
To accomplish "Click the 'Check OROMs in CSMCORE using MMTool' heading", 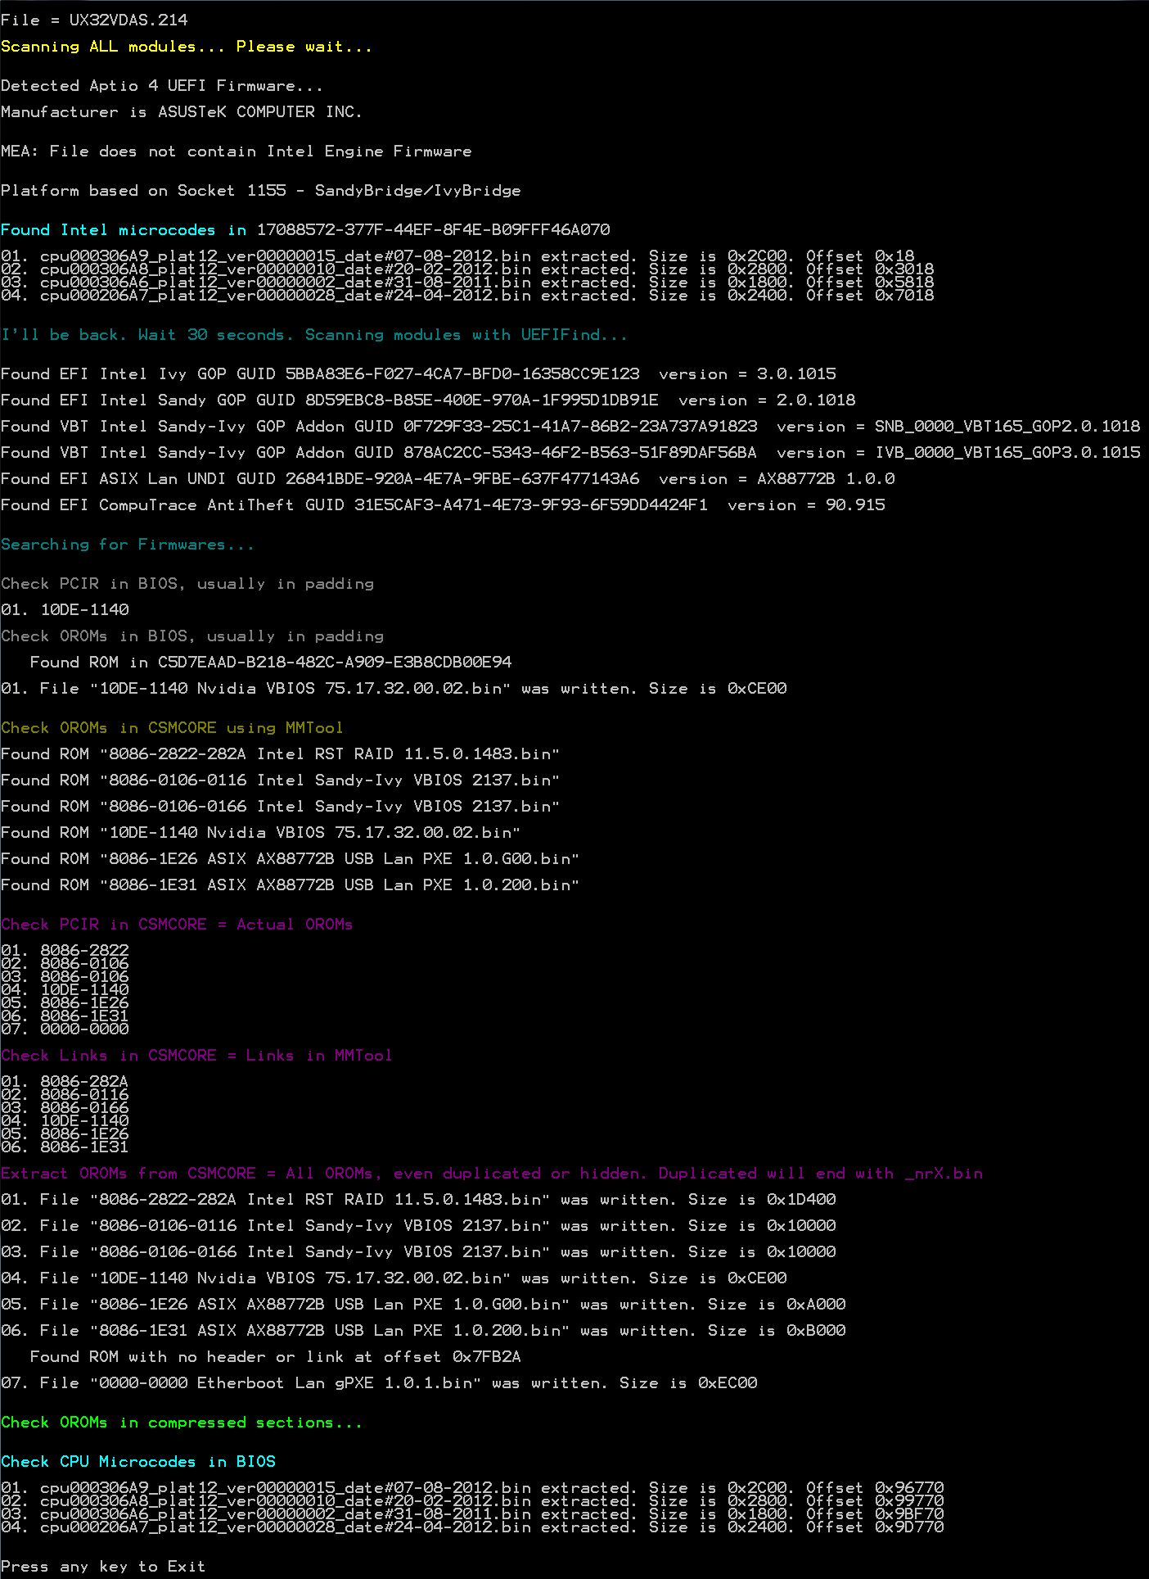I will click(x=172, y=728).
